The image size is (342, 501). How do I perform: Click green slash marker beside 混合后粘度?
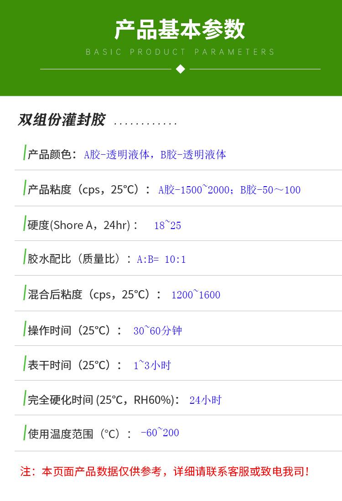[x=25, y=292]
